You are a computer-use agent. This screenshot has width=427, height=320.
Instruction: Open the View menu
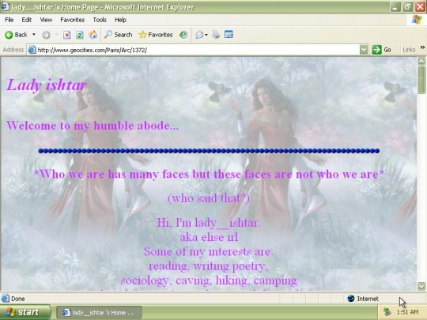46,20
